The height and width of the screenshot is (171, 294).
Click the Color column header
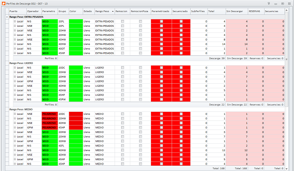tap(76, 11)
